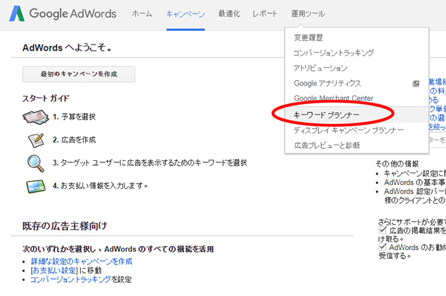Open the ホーム tab
This screenshot has height=296, width=446.
(x=142, y=14)
